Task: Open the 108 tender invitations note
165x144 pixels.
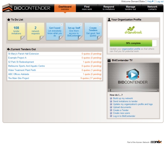Action: pos(16,31)
